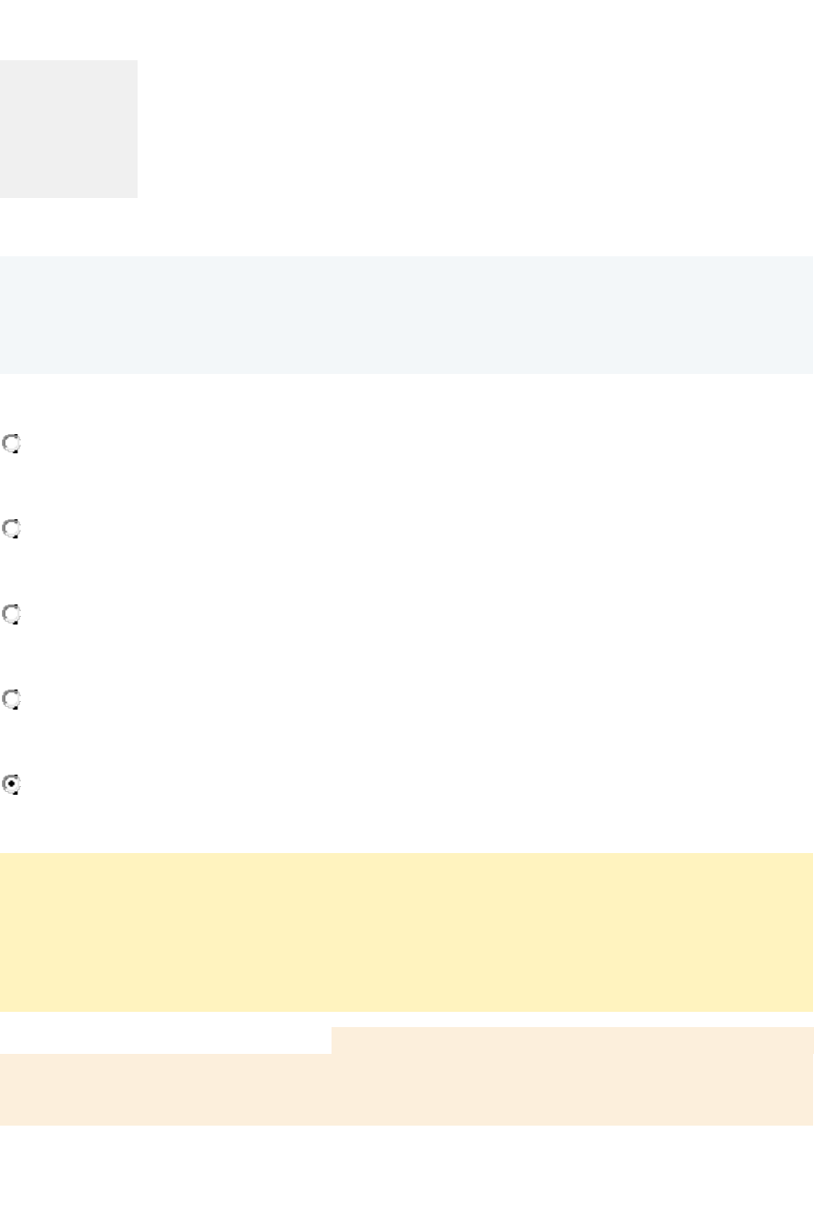
Task: Select the topmost unselected radio option
Action: click(11, 444)
